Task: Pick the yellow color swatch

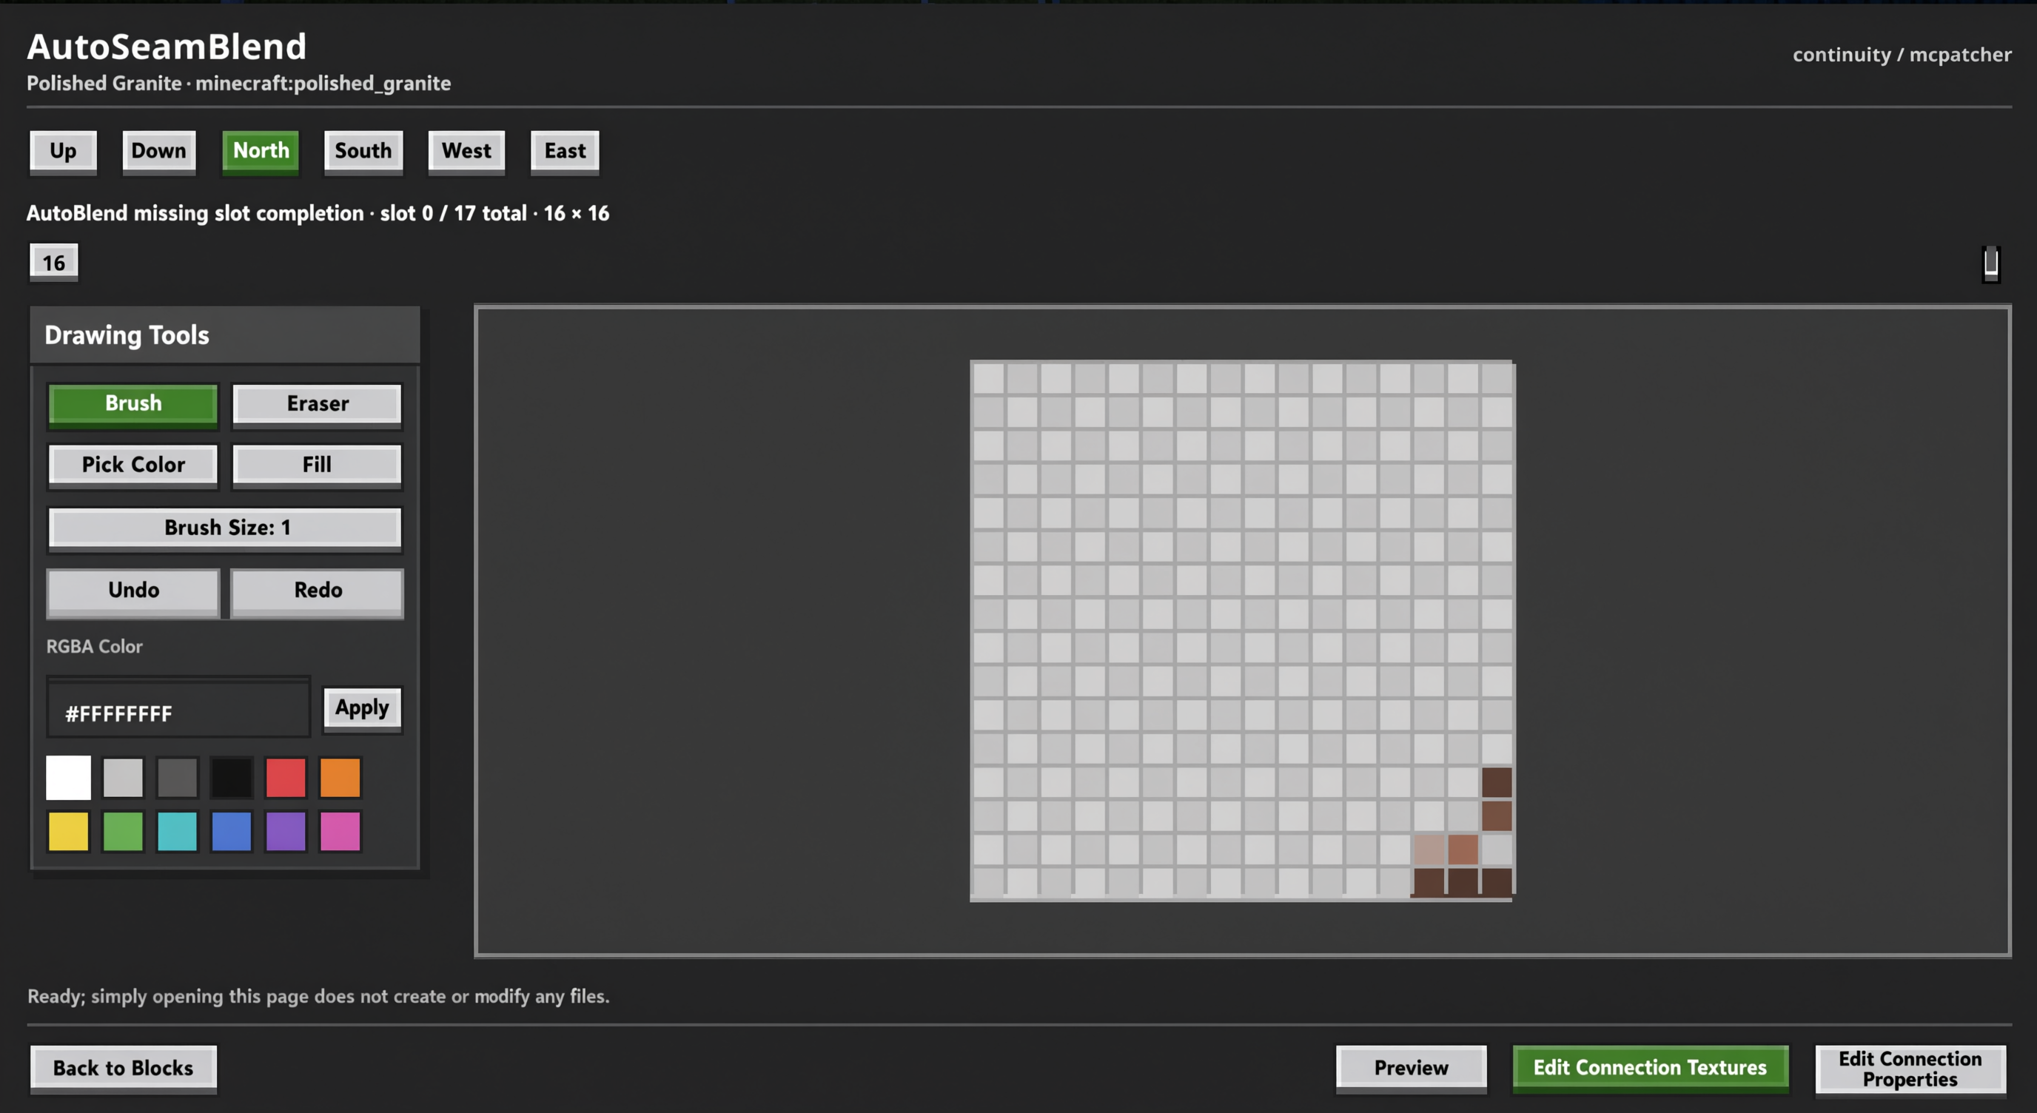Action: (x=68, y=832)
